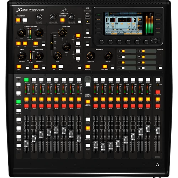Select the Low EQ band button

78,59
